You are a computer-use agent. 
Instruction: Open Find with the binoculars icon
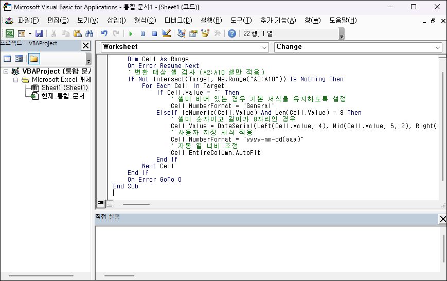pos(89,33)
